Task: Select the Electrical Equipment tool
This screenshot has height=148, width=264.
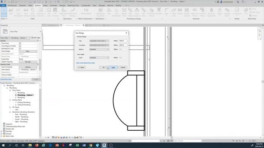Action: 211,12
